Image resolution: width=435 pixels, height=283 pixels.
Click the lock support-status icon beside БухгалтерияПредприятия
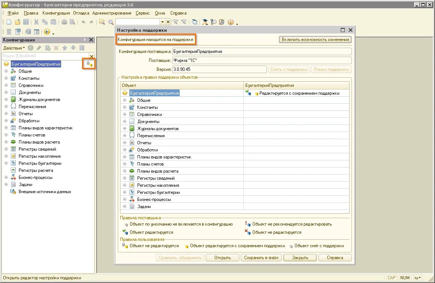click(89, 64)
